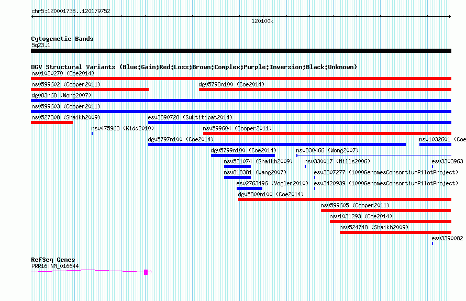Click the thin blue nsv830466 line
Image resolution: width=466 pixels, height=301 pixels.
pos(374,155)
